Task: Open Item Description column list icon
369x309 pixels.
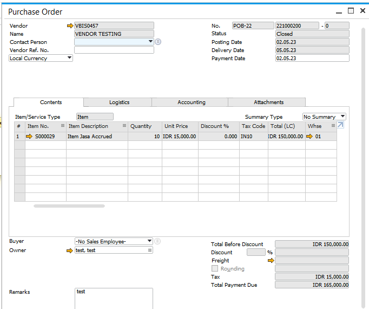Action: tap(124, 126)
